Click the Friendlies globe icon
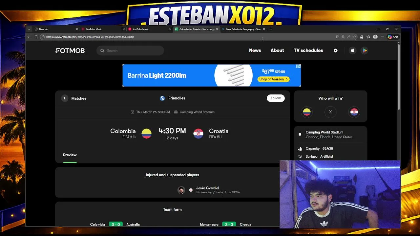This screenshot has width=420, height=236. (162, 98)
